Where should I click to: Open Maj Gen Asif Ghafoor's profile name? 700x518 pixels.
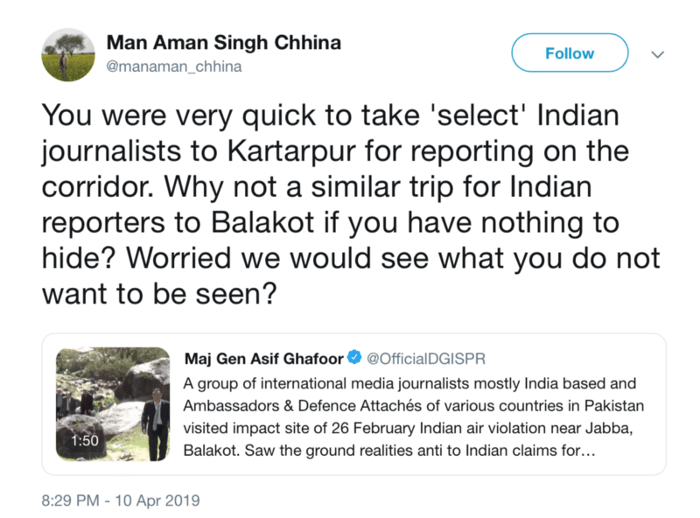(264, 358)
